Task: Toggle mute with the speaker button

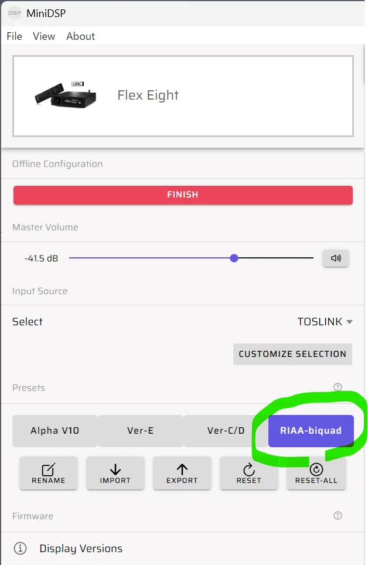Action: coord(336,258)
